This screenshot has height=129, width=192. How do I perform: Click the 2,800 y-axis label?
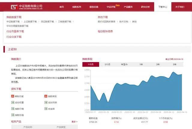pyautogui.click(x=87, y=70)
